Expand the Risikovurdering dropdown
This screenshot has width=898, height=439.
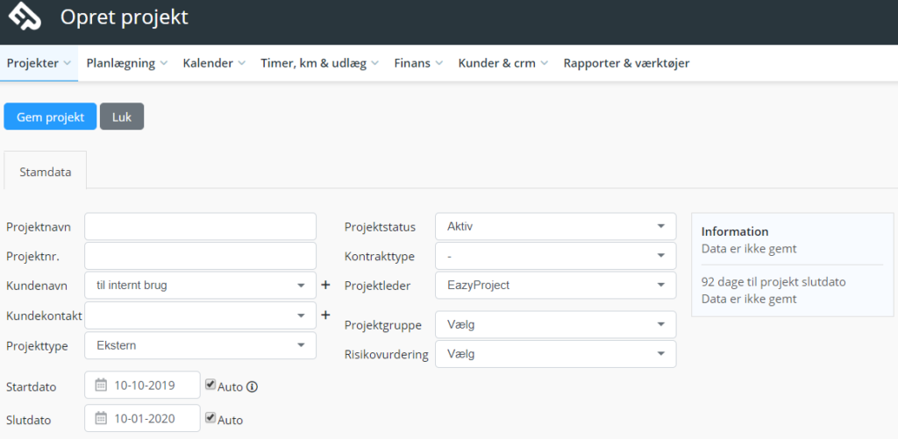[x=555, y=354]
